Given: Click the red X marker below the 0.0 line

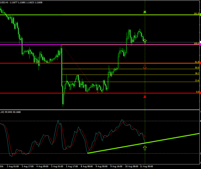Looking at the screenshot, I should (x=145, y=97).
